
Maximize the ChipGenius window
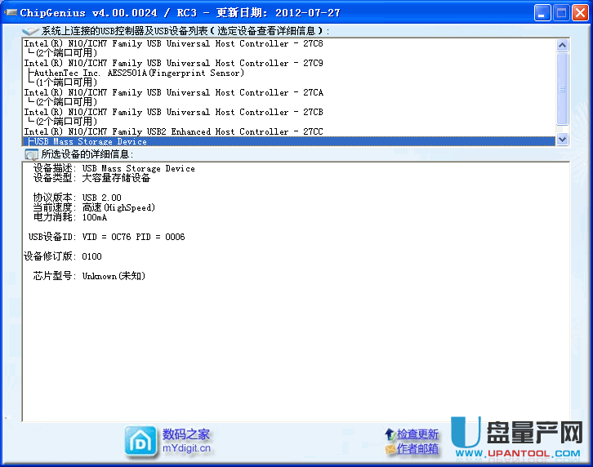point(561,13)
